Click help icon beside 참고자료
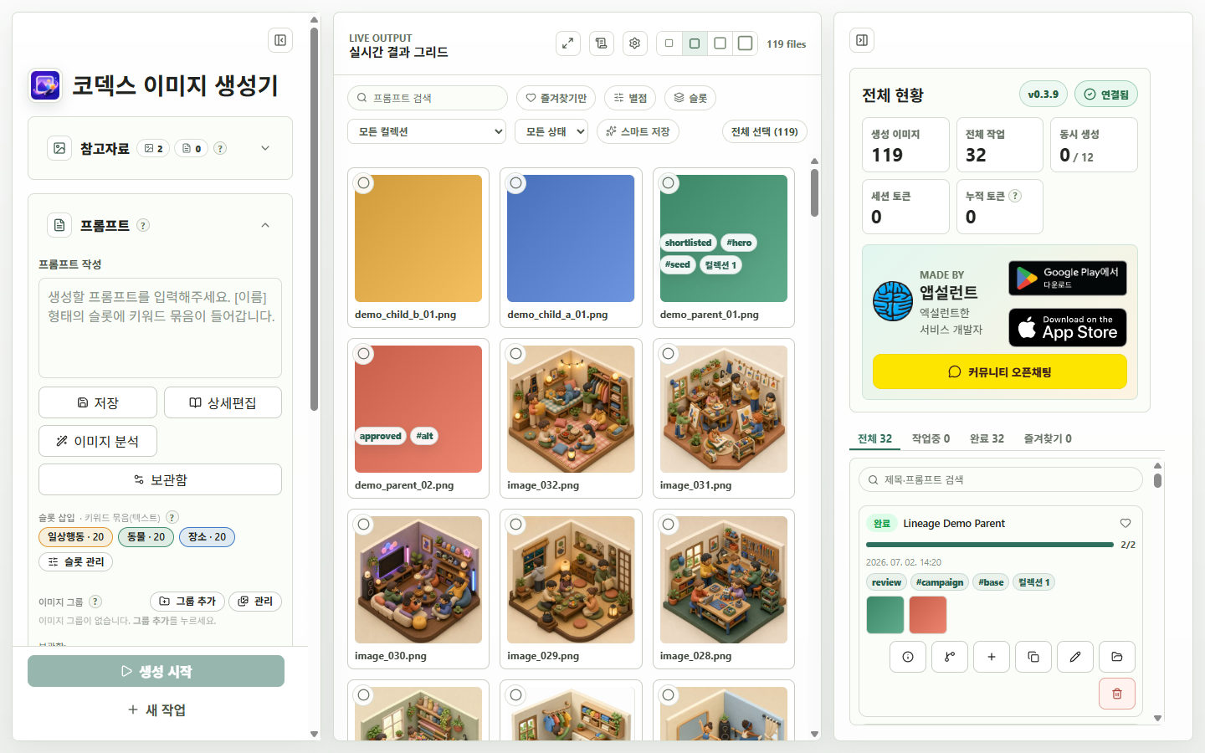1205x753 pixels. 220,148
